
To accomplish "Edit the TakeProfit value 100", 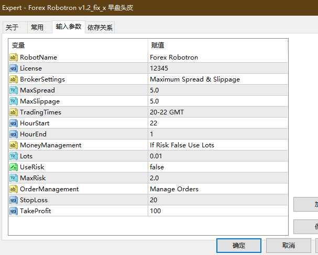I will tap(156, 211).
